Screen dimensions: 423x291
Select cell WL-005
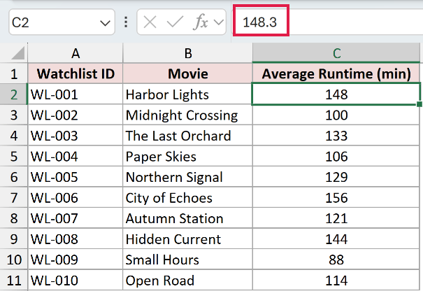pos(76,177)
